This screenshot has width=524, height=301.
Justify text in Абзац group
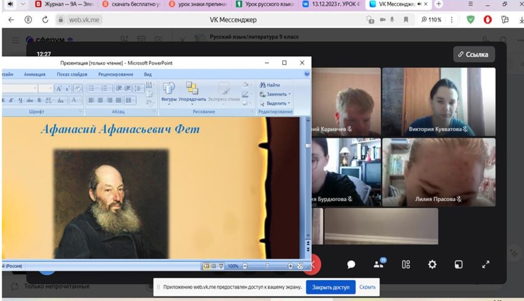118,100
